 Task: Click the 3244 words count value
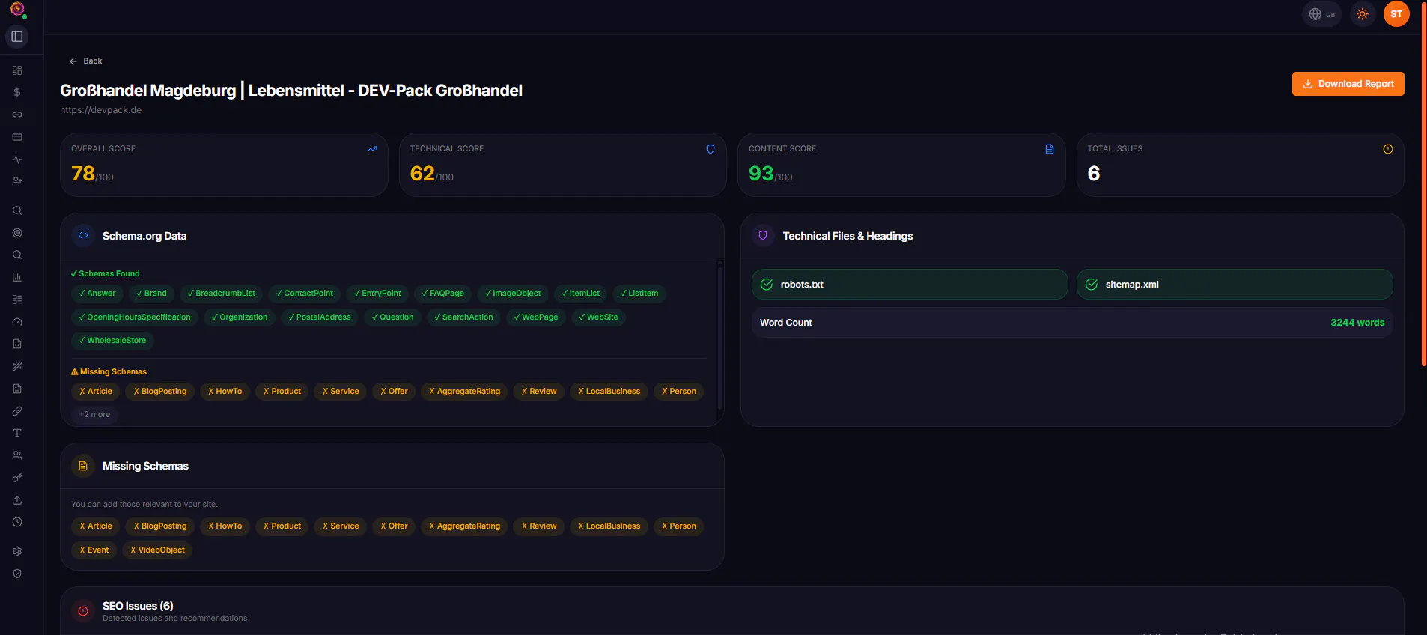coord(1357,323)
